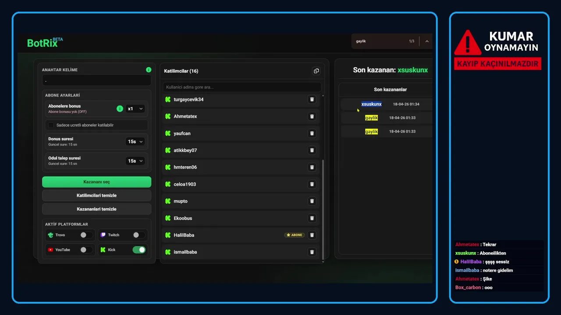Click green info icon for Anahtar Kelime
The width and height of the screenshot is (561, 315).
click(x=149, y=70)
